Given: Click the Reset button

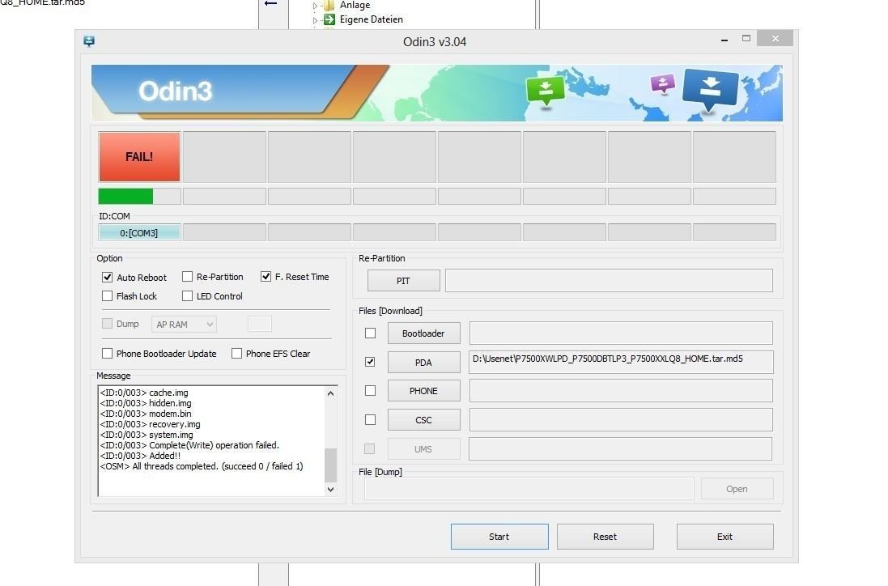Looking at the screenshot, I should click(x=605, y=536).
